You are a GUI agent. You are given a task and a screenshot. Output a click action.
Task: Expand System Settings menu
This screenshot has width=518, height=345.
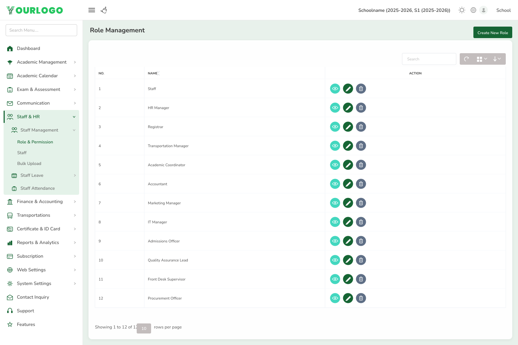click(41, 284)
